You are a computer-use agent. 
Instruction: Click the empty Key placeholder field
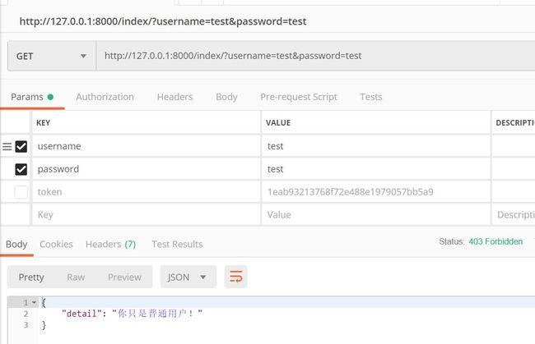point(146,215)
